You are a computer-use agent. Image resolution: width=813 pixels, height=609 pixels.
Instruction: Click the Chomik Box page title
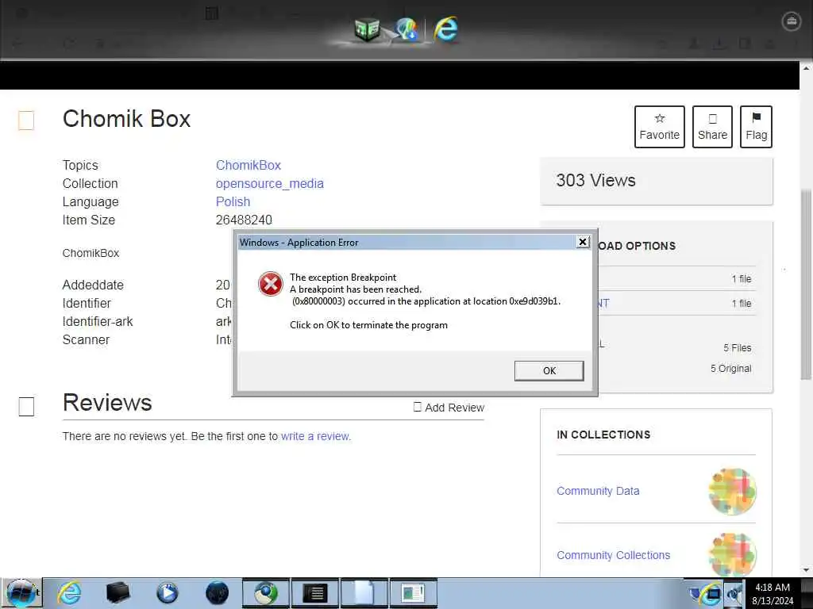[x=126, y=119]
